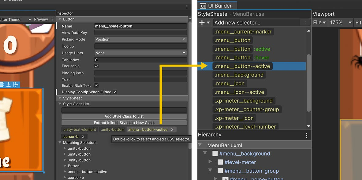Viewport: 362px width, 180px height.
Task: Collapse the Matching Selectors foldout
Action: click(x=60, y=143)
